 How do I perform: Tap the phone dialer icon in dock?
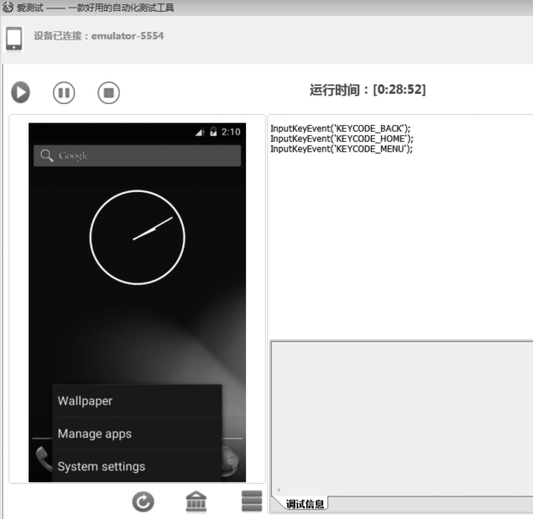[44, 459]
